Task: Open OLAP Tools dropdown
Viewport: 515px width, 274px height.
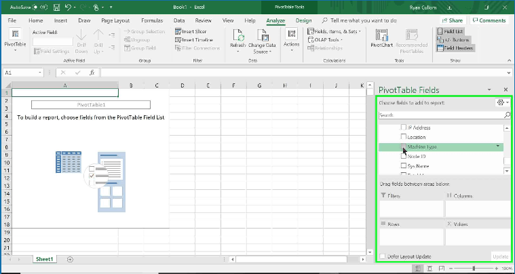Action: click(x=325, y=40)
